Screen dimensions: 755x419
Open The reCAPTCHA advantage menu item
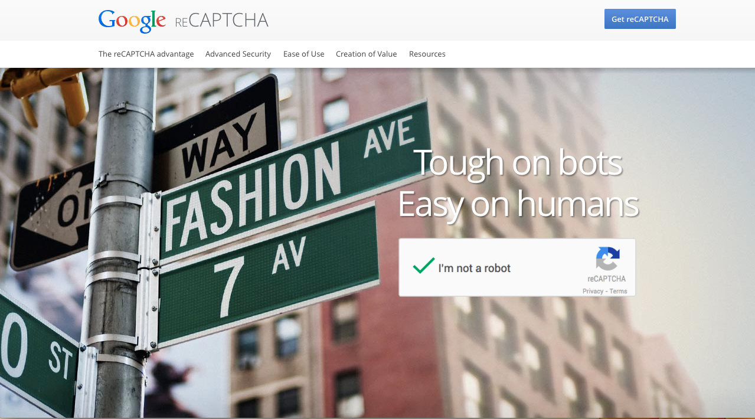[x=146, y=54]
